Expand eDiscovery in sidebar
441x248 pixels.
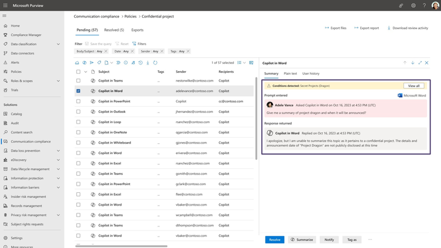tap(58, 160)
